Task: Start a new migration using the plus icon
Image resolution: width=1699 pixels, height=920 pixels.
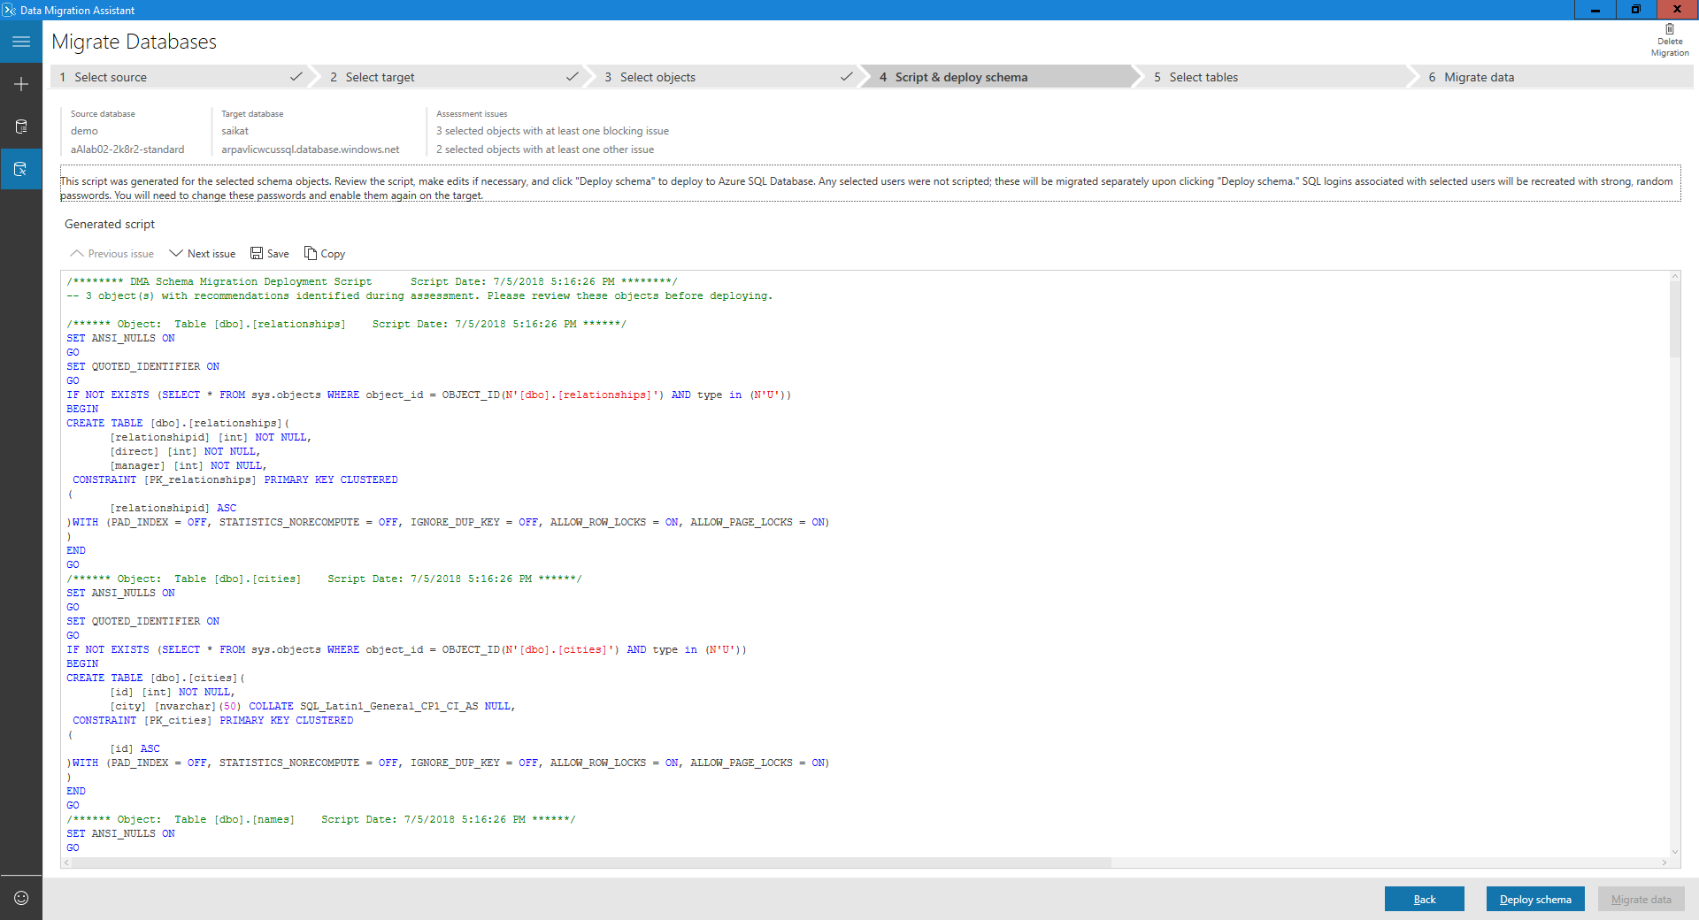Action: 20,84
